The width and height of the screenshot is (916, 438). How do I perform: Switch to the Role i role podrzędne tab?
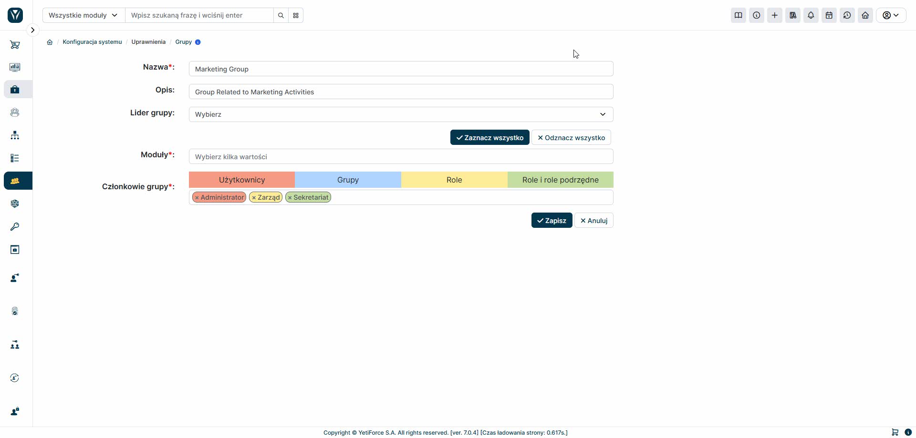pyautogui.click(x=561, y=180)
